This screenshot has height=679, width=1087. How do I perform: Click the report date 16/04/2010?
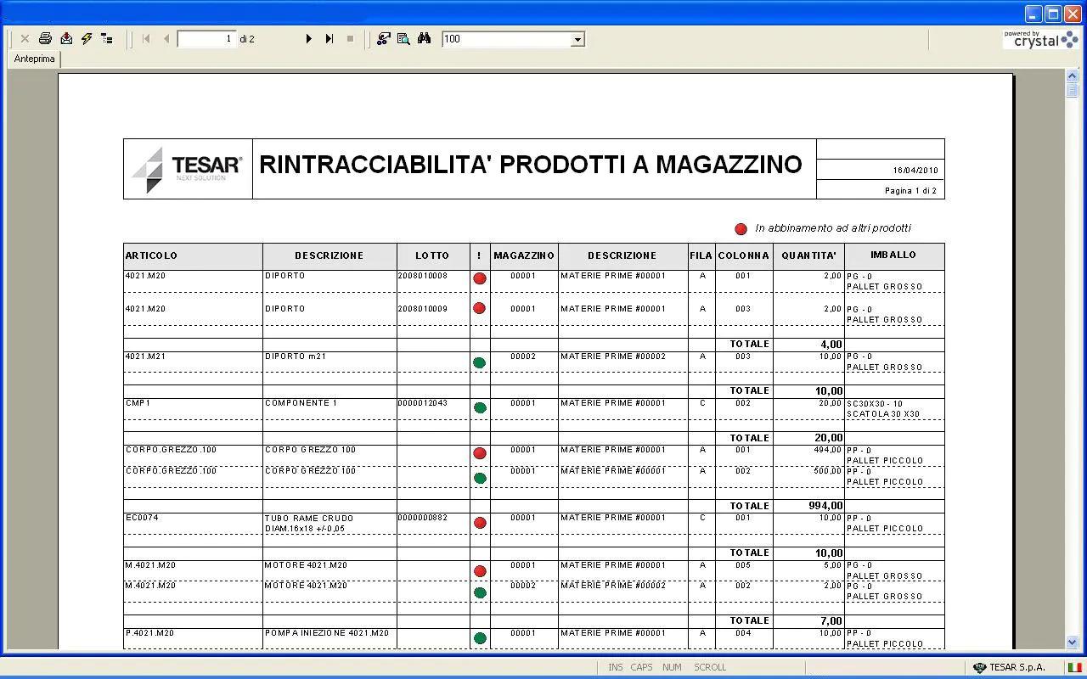point(915,171)
